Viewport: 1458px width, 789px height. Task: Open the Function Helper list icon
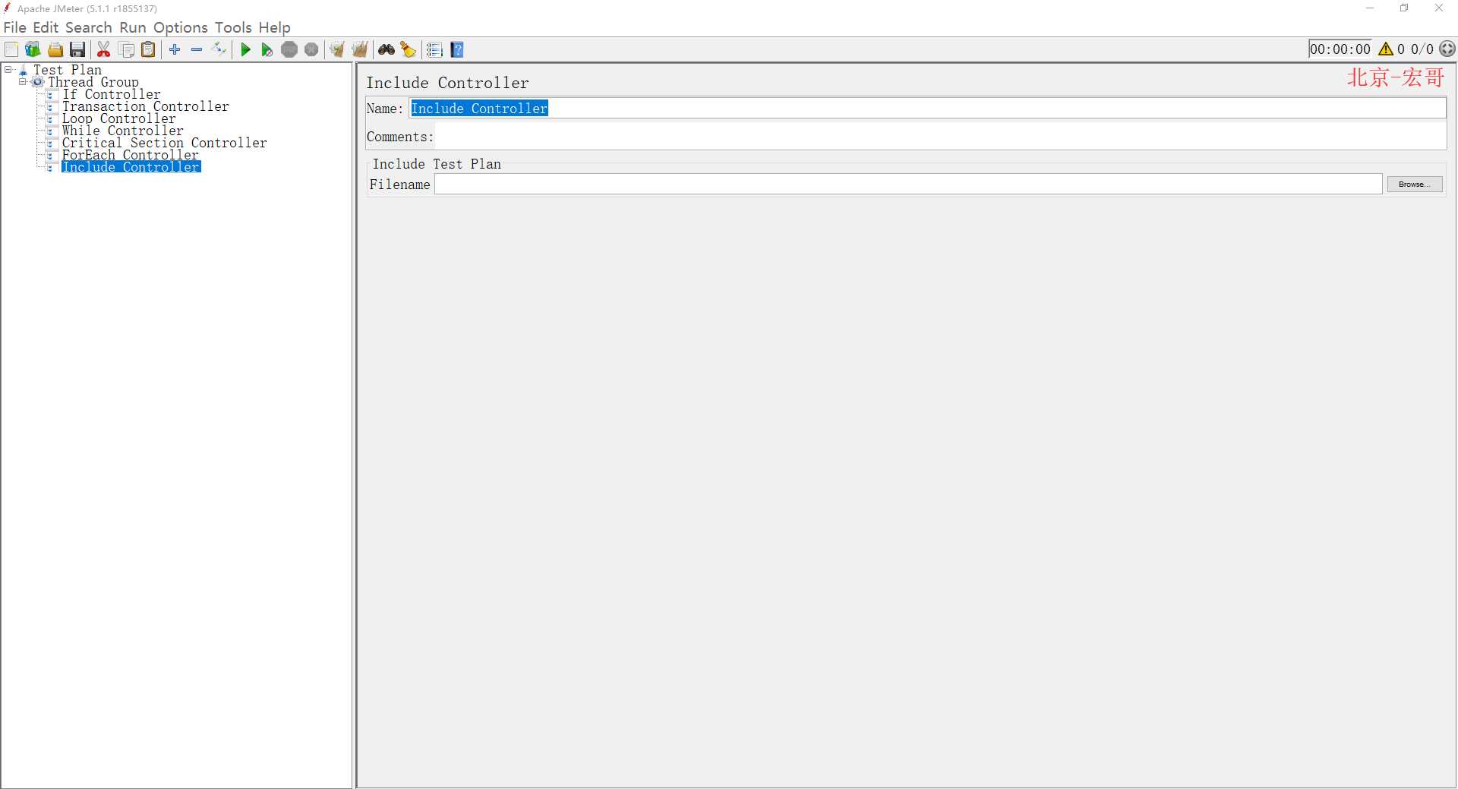pyautogui.click(x=434, y=50)
